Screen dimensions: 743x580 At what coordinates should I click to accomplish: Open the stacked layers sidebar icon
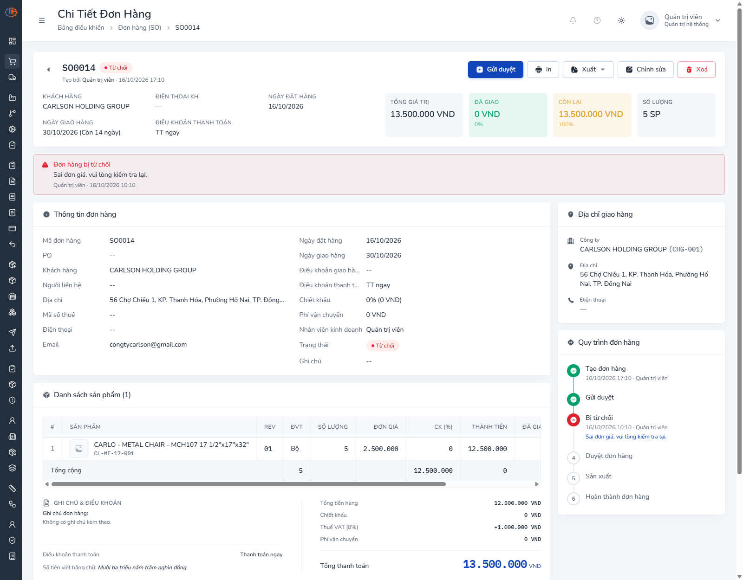click(x=12, y=468)
